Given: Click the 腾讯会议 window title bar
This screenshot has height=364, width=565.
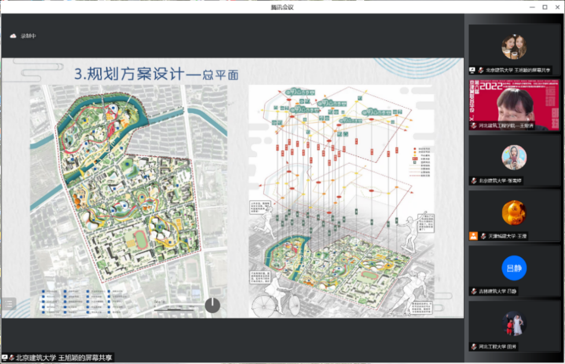Looking at the screenshot, I should [x=282, y=7].
